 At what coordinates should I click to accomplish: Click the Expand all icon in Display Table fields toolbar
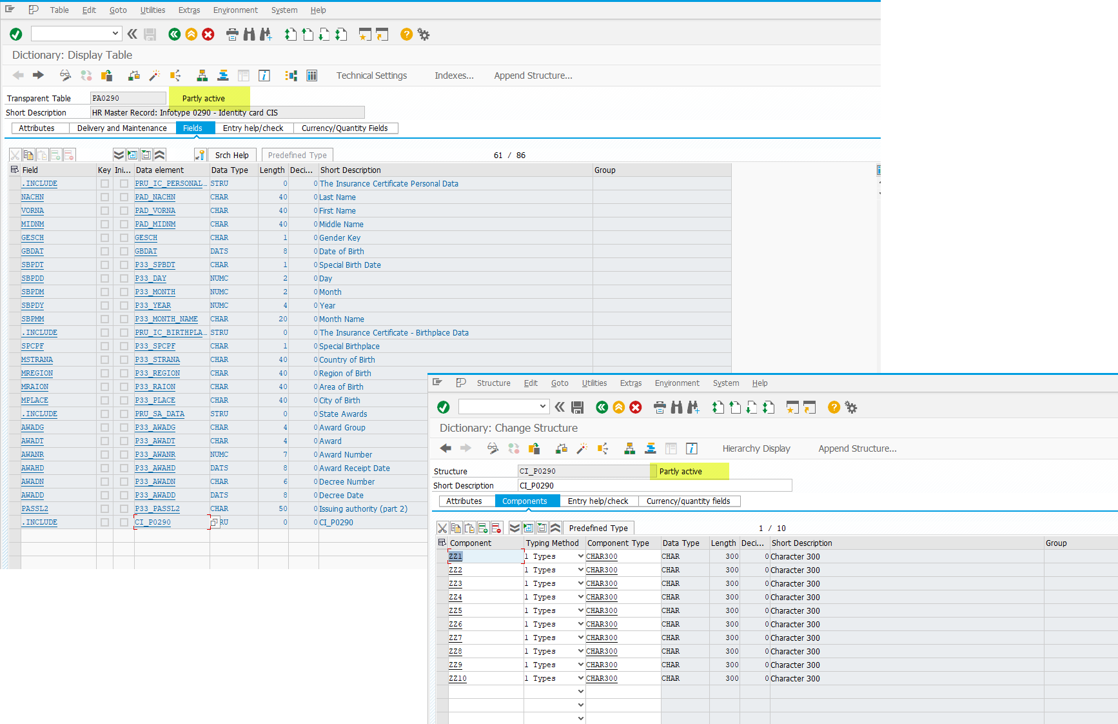(119, 155)
